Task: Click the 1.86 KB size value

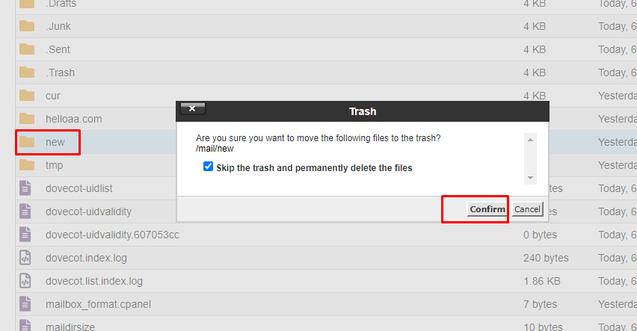Action: (541, 281)
